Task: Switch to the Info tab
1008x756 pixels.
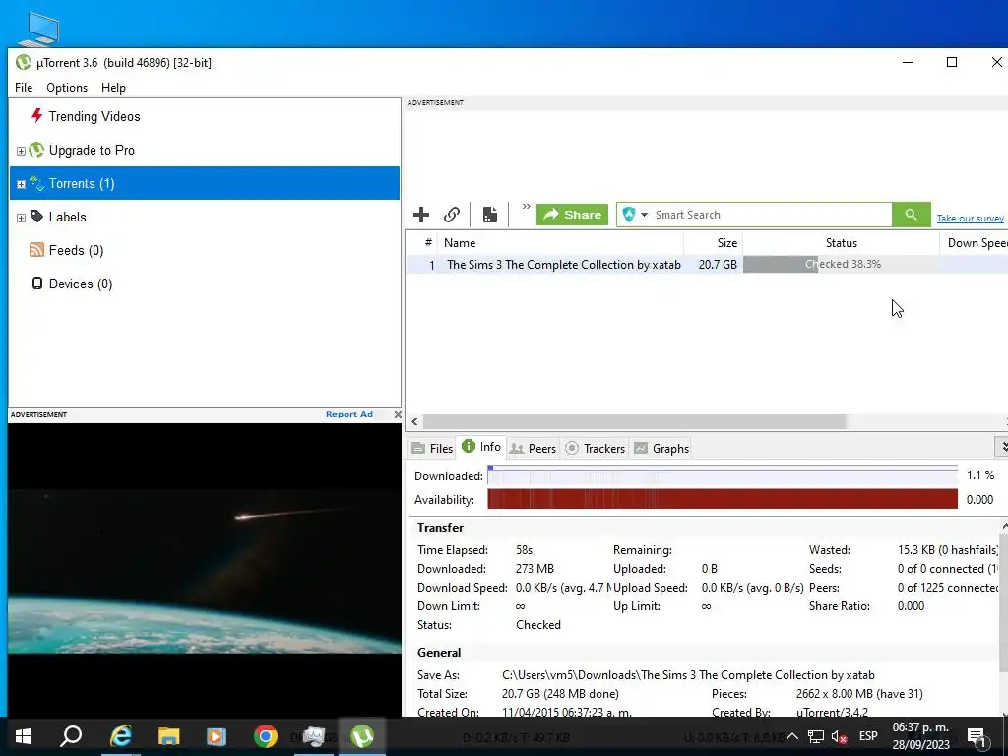Action: coord(481,447)
